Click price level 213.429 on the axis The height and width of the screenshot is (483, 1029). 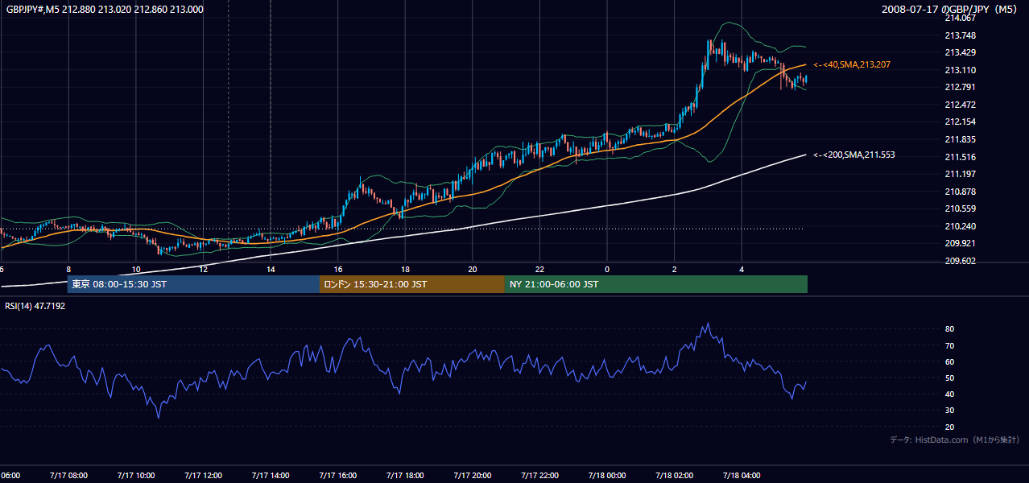[959, 52]
